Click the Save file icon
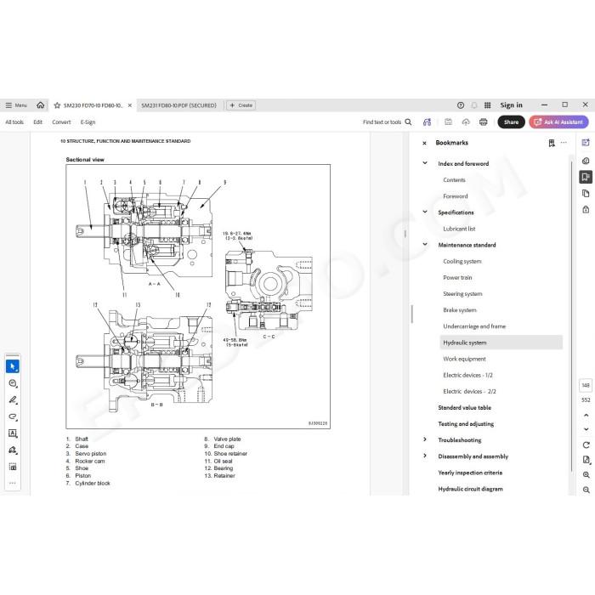This screenshot has width=595, height=595. pos(448,122)
